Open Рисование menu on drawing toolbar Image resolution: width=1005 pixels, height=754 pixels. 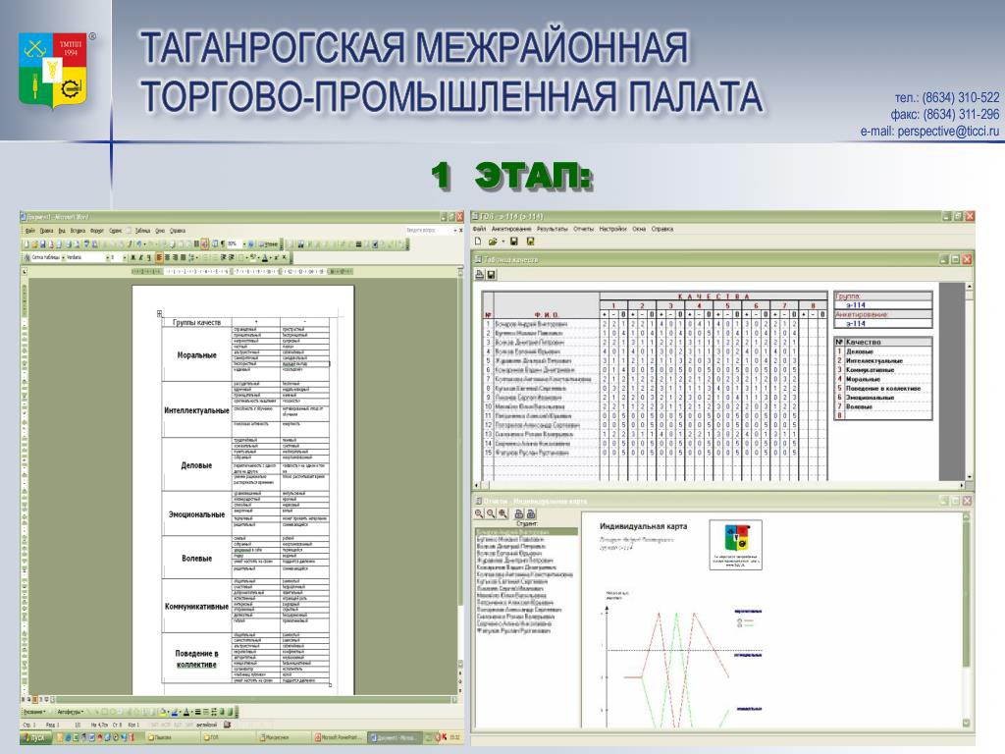click(x=36, y=712)
